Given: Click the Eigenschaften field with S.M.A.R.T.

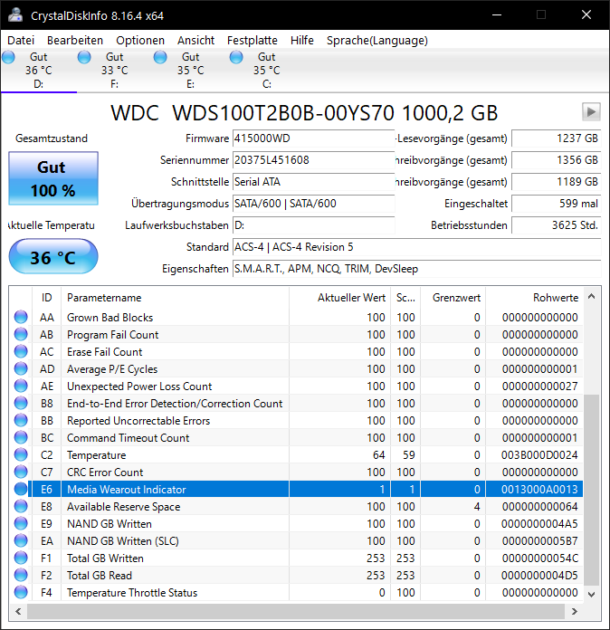Looking at the screenshot, I should pyautogui.click(x=416, y=269).
